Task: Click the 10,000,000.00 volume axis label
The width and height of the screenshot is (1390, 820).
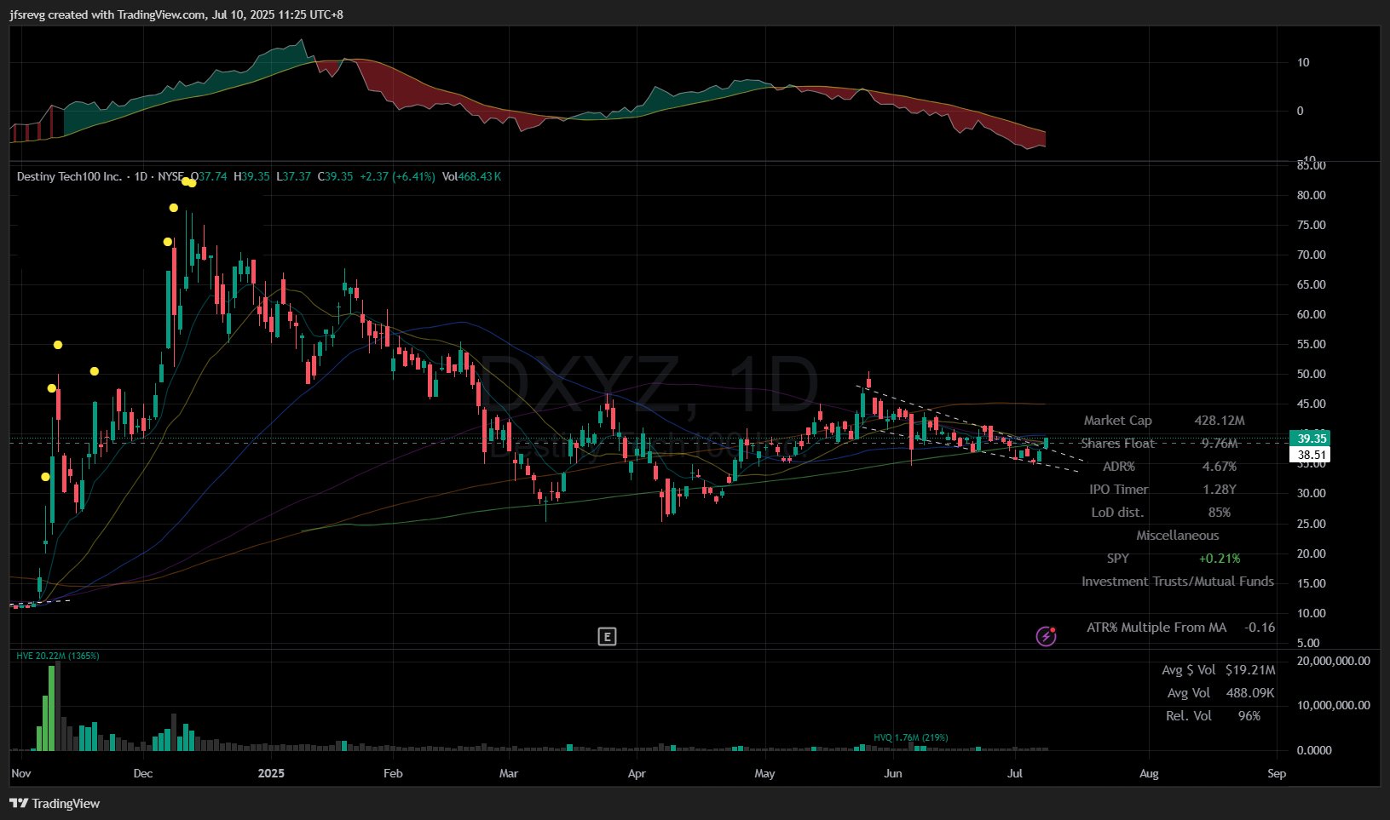Action: [x=1334, y=705]
